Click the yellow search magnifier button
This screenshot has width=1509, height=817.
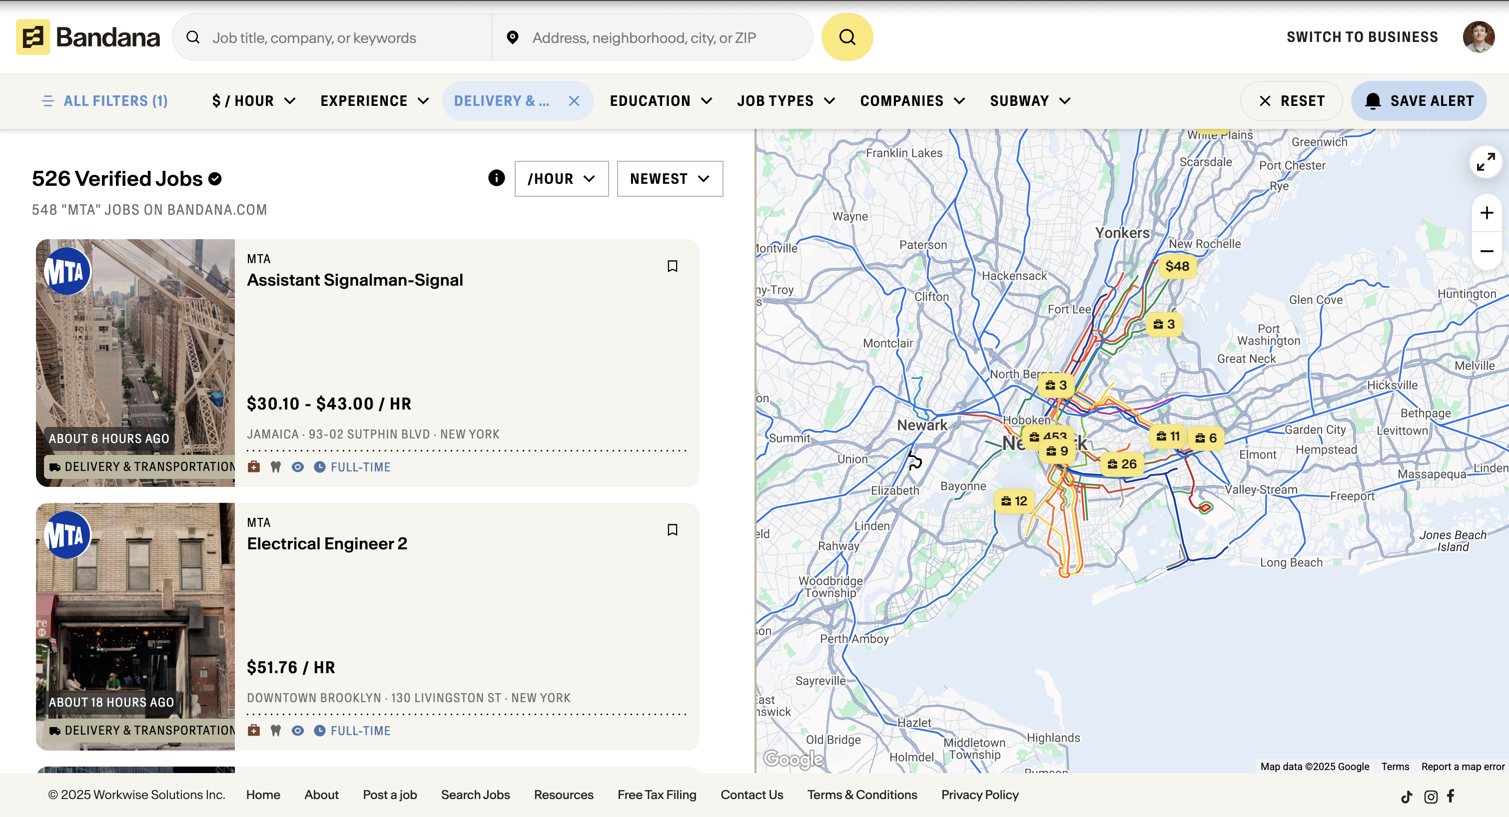point(846,37)
